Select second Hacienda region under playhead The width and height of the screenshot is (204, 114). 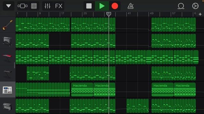104,90
